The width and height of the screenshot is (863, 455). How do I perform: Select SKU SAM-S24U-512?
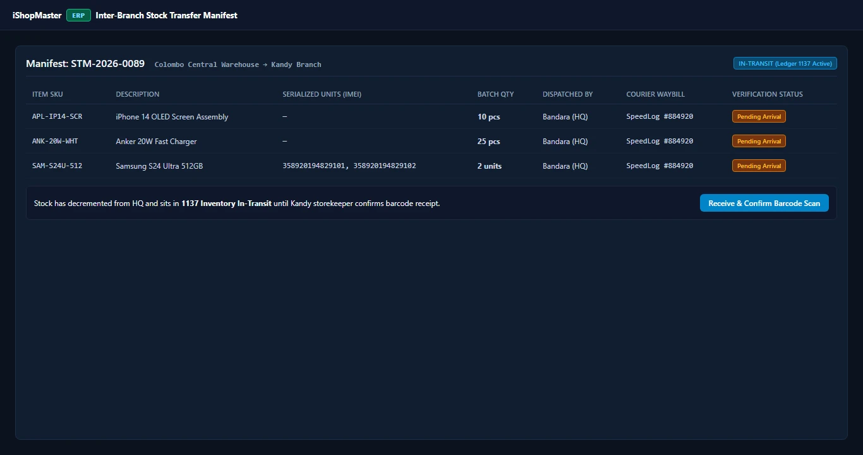point(57,166)
